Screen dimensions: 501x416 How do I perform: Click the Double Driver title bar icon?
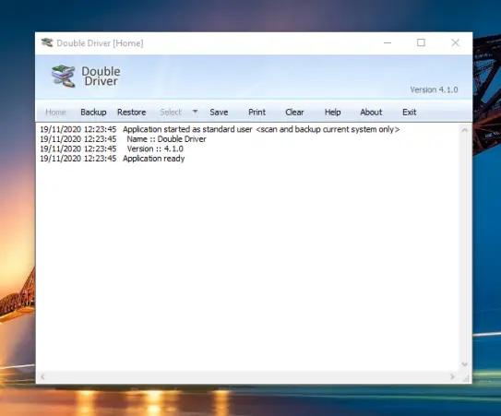(47, 42)
